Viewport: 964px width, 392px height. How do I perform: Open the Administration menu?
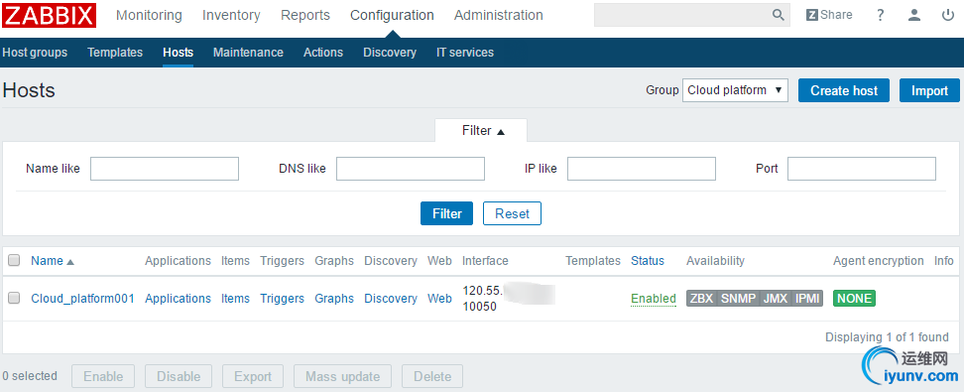(499, 15)
